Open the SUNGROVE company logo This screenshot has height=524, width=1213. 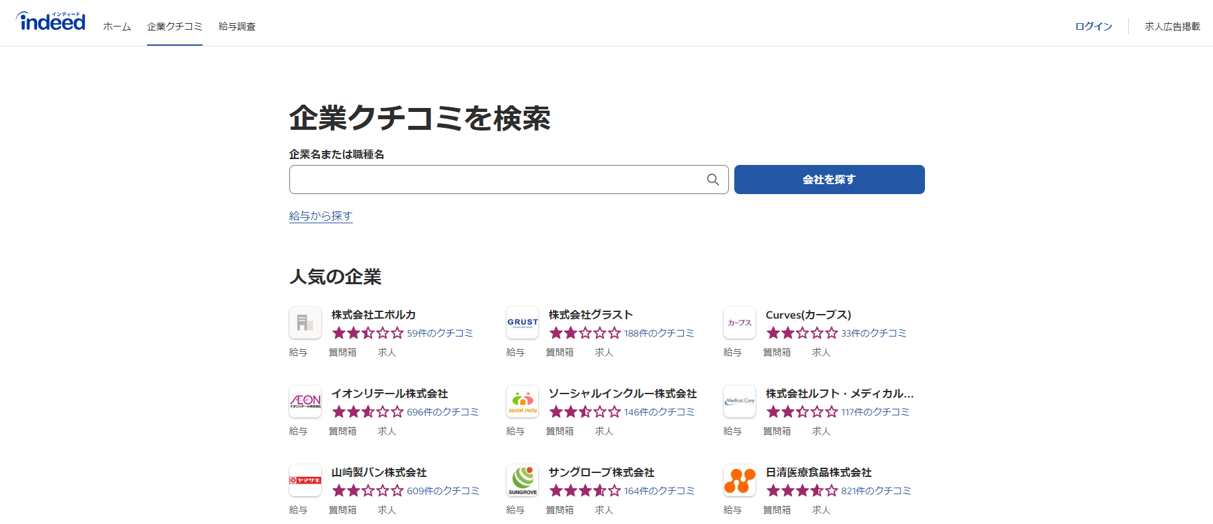pyautogui.click(x=522, y=480)
